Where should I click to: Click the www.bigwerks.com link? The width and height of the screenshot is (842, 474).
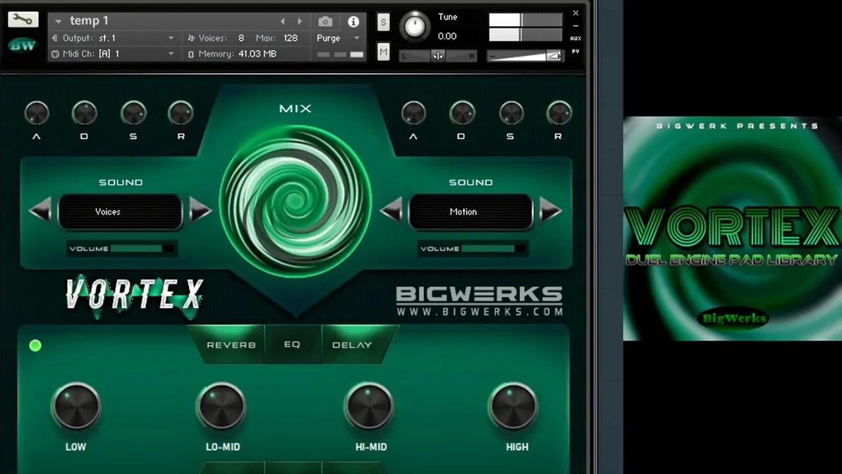[480, 311]
